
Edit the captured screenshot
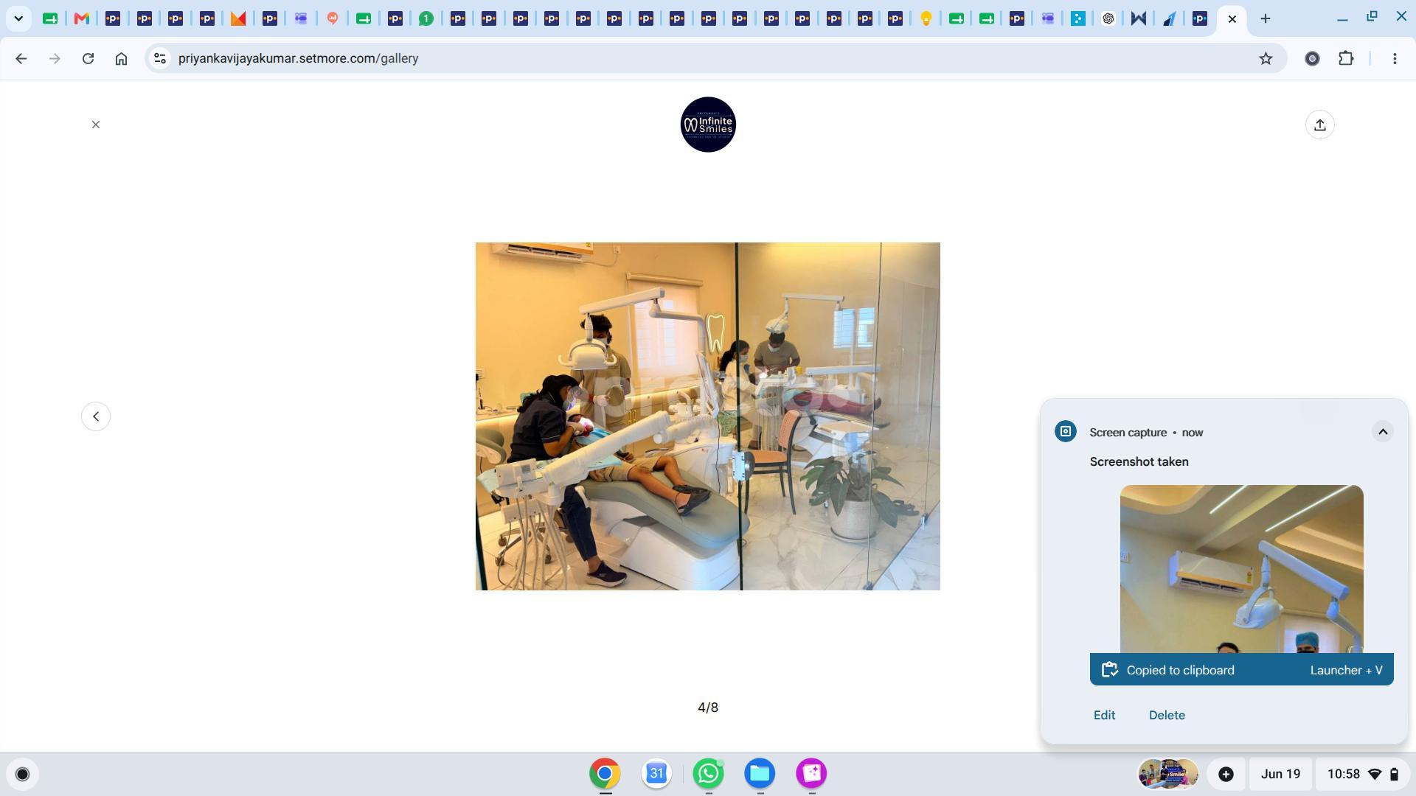click(x=1104, y=715)
